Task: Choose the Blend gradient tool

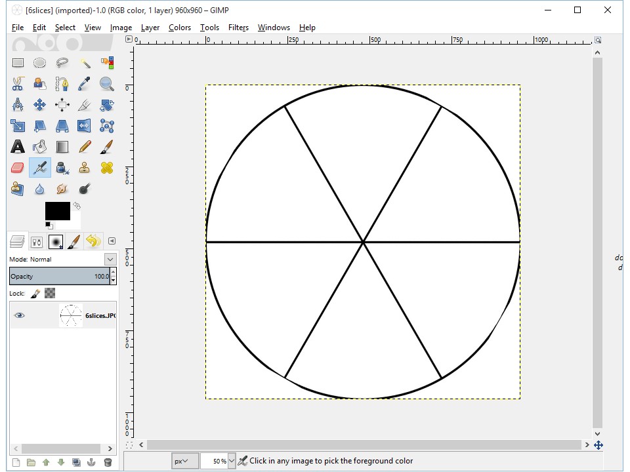Action: (62, 146)
